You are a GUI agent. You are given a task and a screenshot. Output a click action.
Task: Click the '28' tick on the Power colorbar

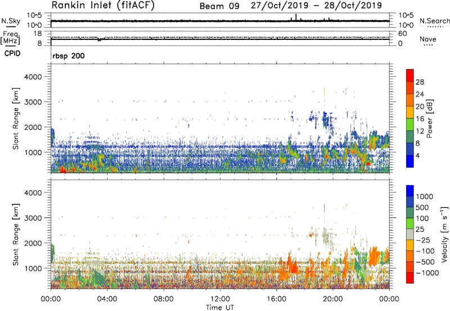tap(420, 82)
